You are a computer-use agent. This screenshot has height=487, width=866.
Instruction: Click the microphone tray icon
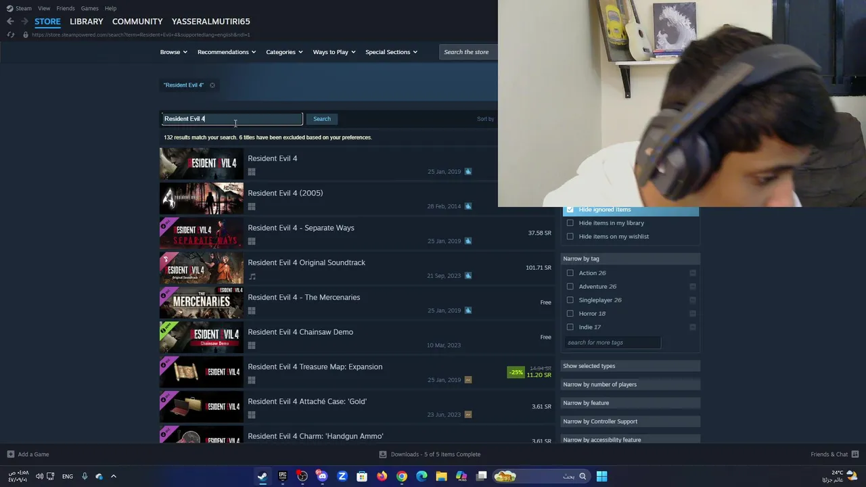[85, 476]
